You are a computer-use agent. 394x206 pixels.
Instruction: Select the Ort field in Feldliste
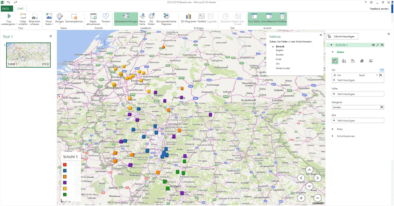click(277, 64)
